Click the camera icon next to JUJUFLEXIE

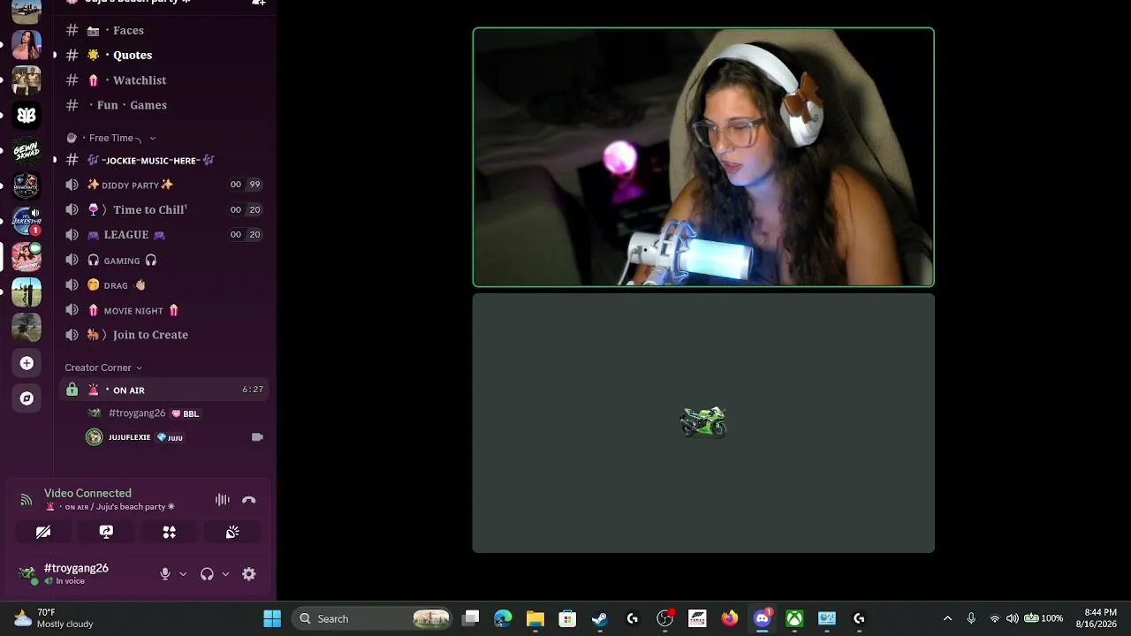click(x=257, y=437)
